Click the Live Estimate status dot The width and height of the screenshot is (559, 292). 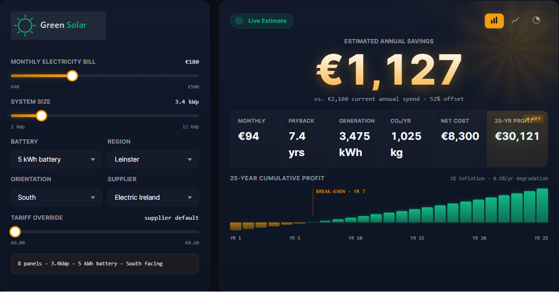point(239,21)
